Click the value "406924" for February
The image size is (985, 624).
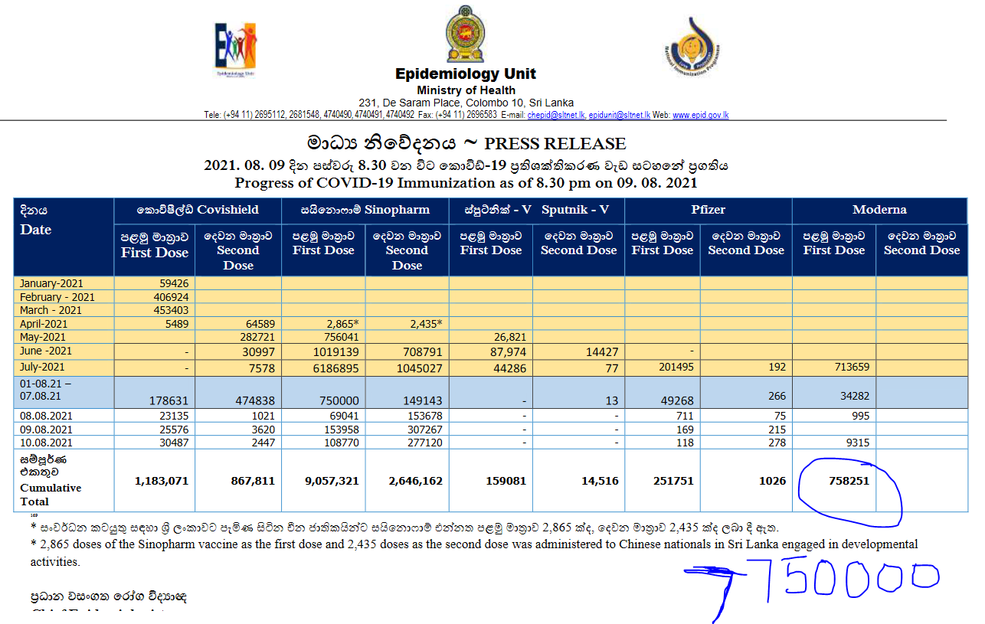click(170, 297)
